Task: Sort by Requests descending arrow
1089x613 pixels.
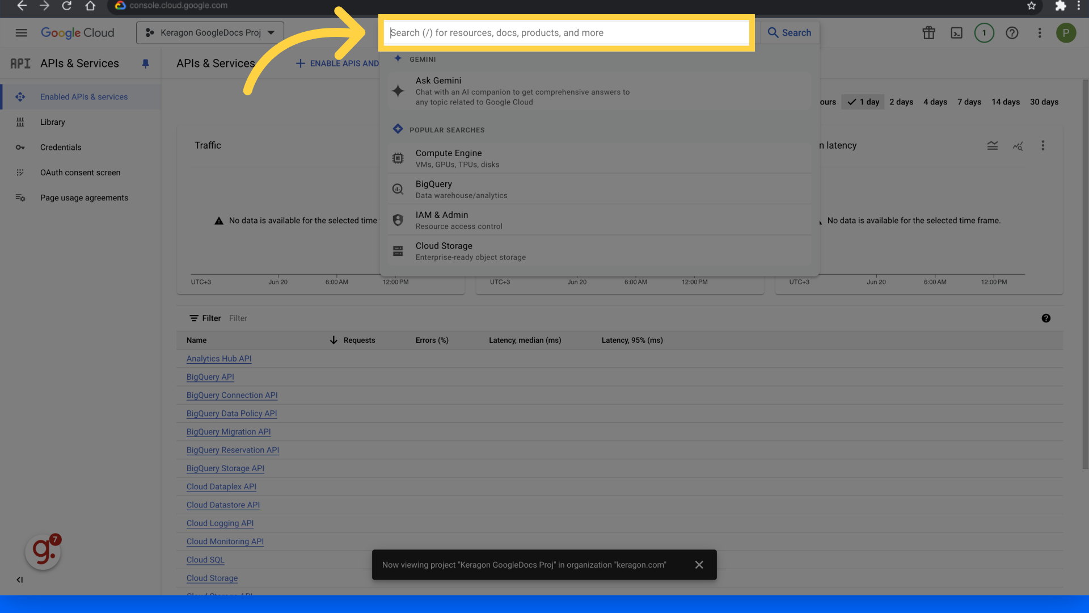Action: (334, 340)
